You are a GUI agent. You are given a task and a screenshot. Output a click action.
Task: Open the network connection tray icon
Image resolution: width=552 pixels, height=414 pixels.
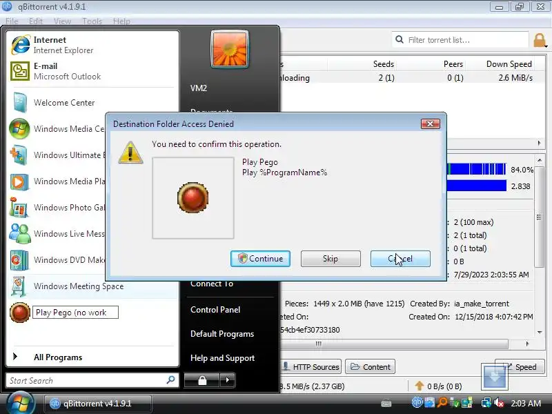486,402
